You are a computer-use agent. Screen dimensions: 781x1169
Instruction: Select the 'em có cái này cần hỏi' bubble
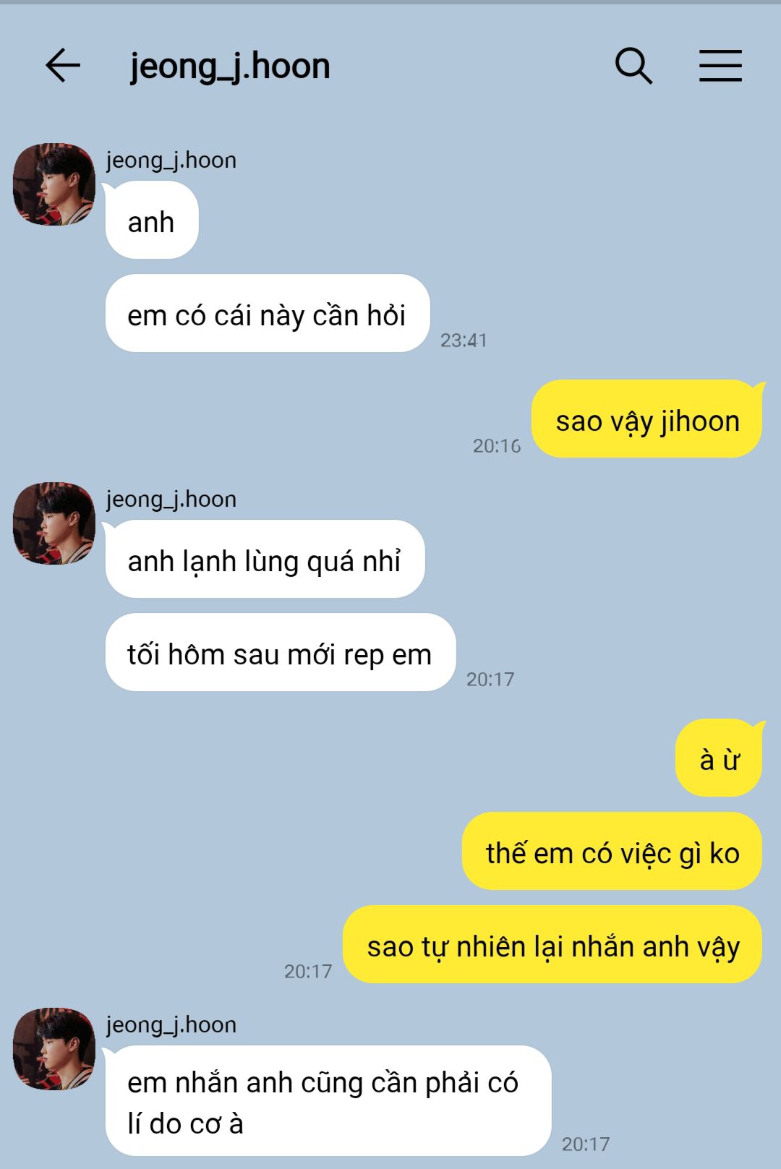268,313
